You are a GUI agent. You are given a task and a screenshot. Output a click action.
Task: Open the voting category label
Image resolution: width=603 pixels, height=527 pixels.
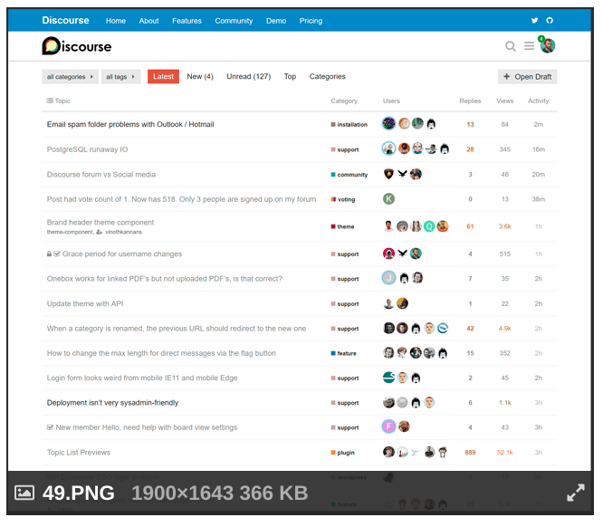[x=343, y=199]
